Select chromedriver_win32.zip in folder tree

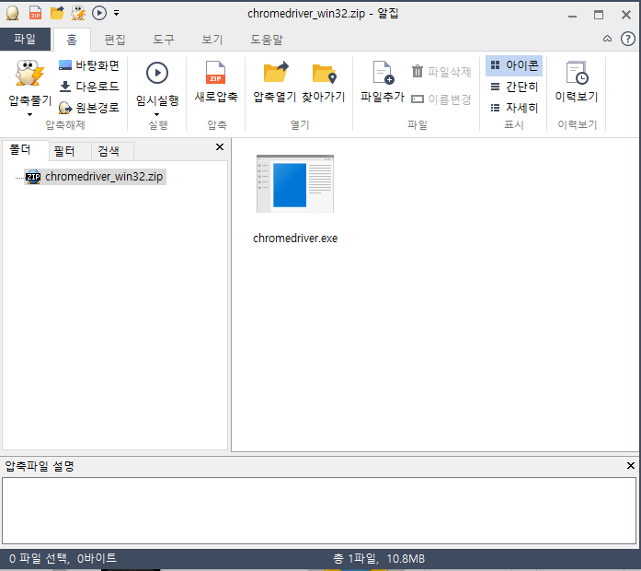pos(95,177)
